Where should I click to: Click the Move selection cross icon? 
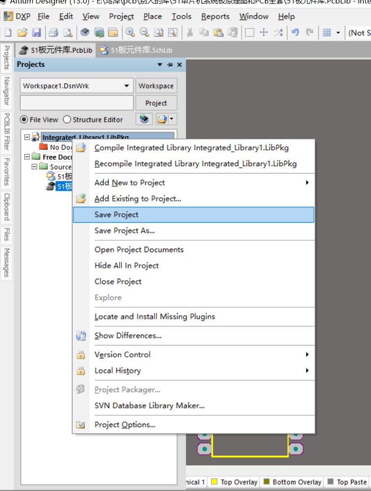[x=264, y=32]
